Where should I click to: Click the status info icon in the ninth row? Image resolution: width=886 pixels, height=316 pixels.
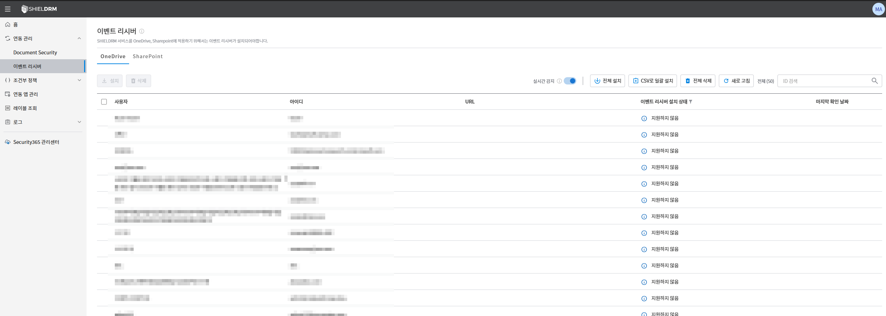[x=644, y=249]
